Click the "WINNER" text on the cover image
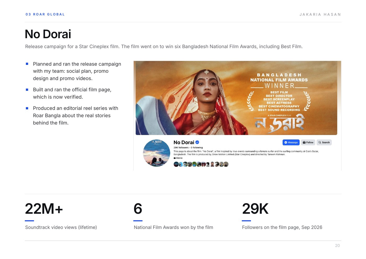The image size is (366, 259). coord(279,86)
